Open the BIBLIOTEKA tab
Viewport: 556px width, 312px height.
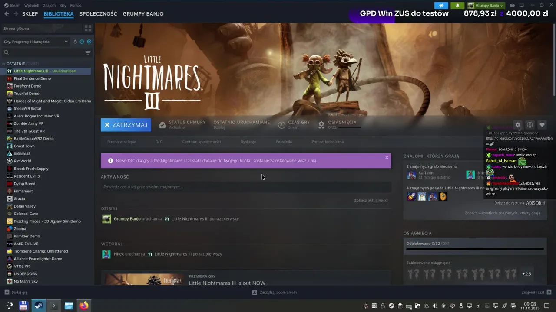pyautogui.click(x=59, y=14)
